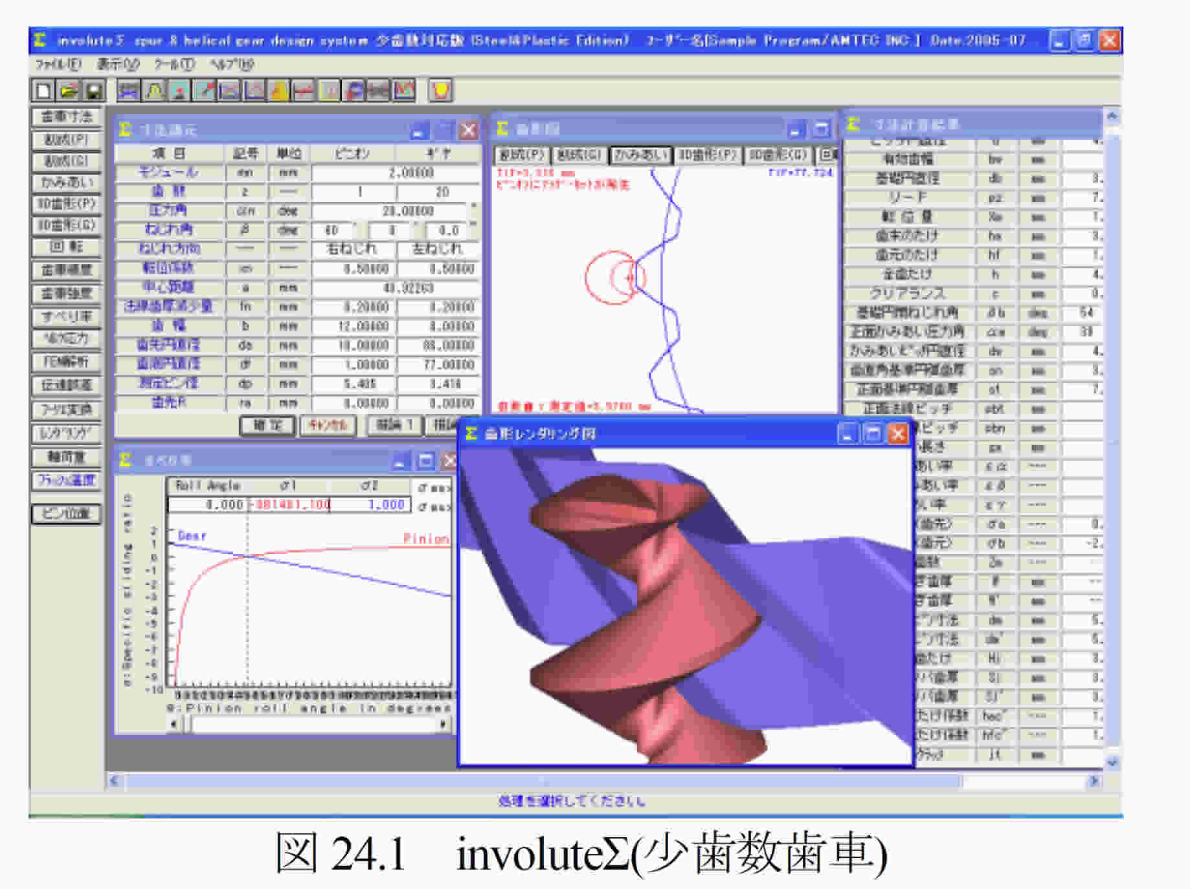Click the 歯車強度 sidebar button
The width and height of the screenshot is (1190, 889).
click(x=67, y=294)
